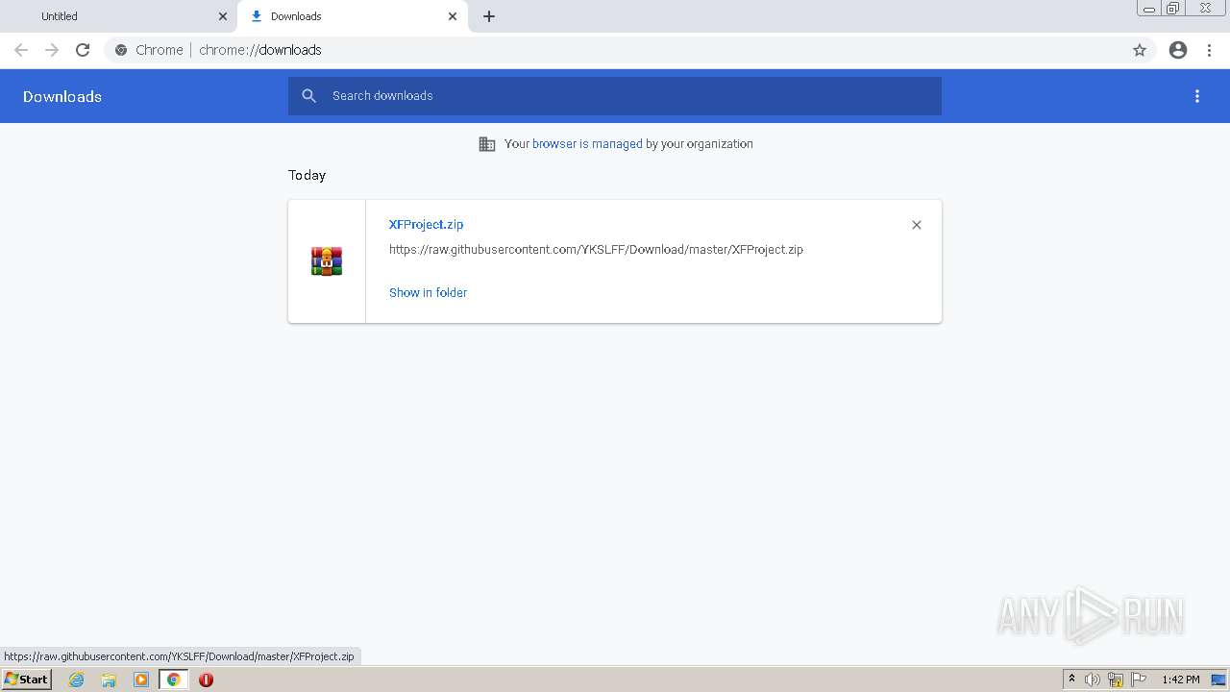This screenshot has width=1230, height=692.
Task: Click the Action Center flag tray icon
Action: pos(1139,680)
